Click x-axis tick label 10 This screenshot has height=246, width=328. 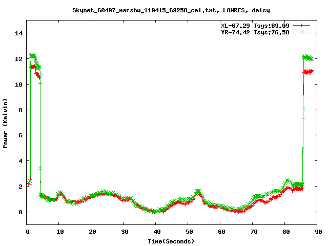point(60,232)
